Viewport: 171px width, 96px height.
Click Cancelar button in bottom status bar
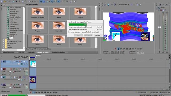pos(4,95)
